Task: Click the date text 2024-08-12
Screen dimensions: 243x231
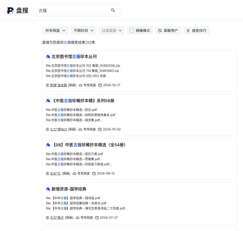Action: click(x=106, y=174)
